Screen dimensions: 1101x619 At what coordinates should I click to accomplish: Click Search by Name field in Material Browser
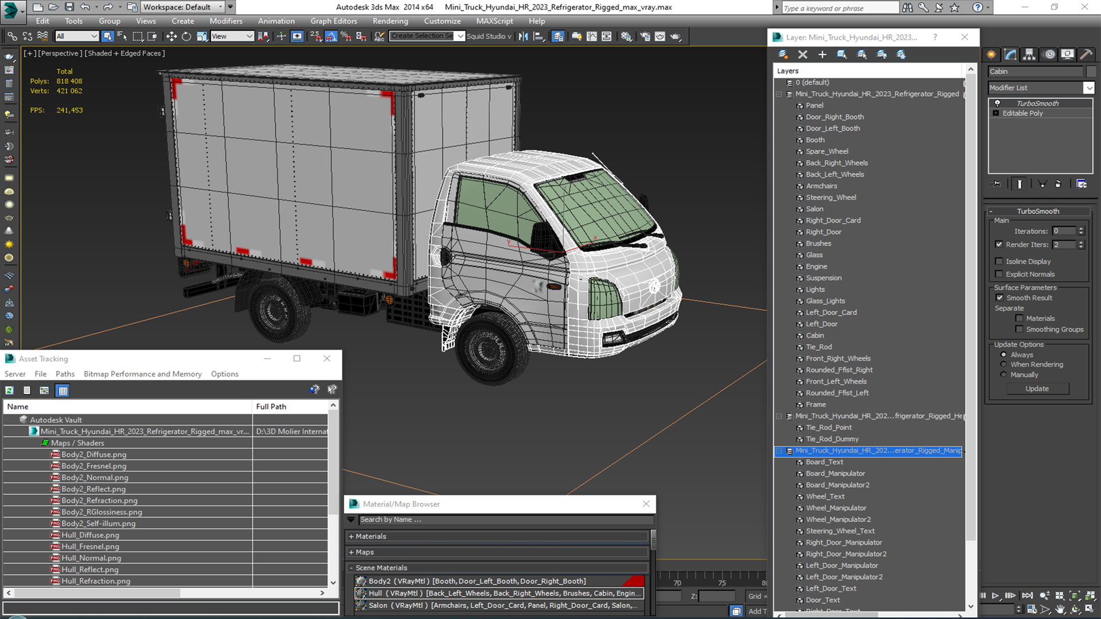click(x=506, y=520)
